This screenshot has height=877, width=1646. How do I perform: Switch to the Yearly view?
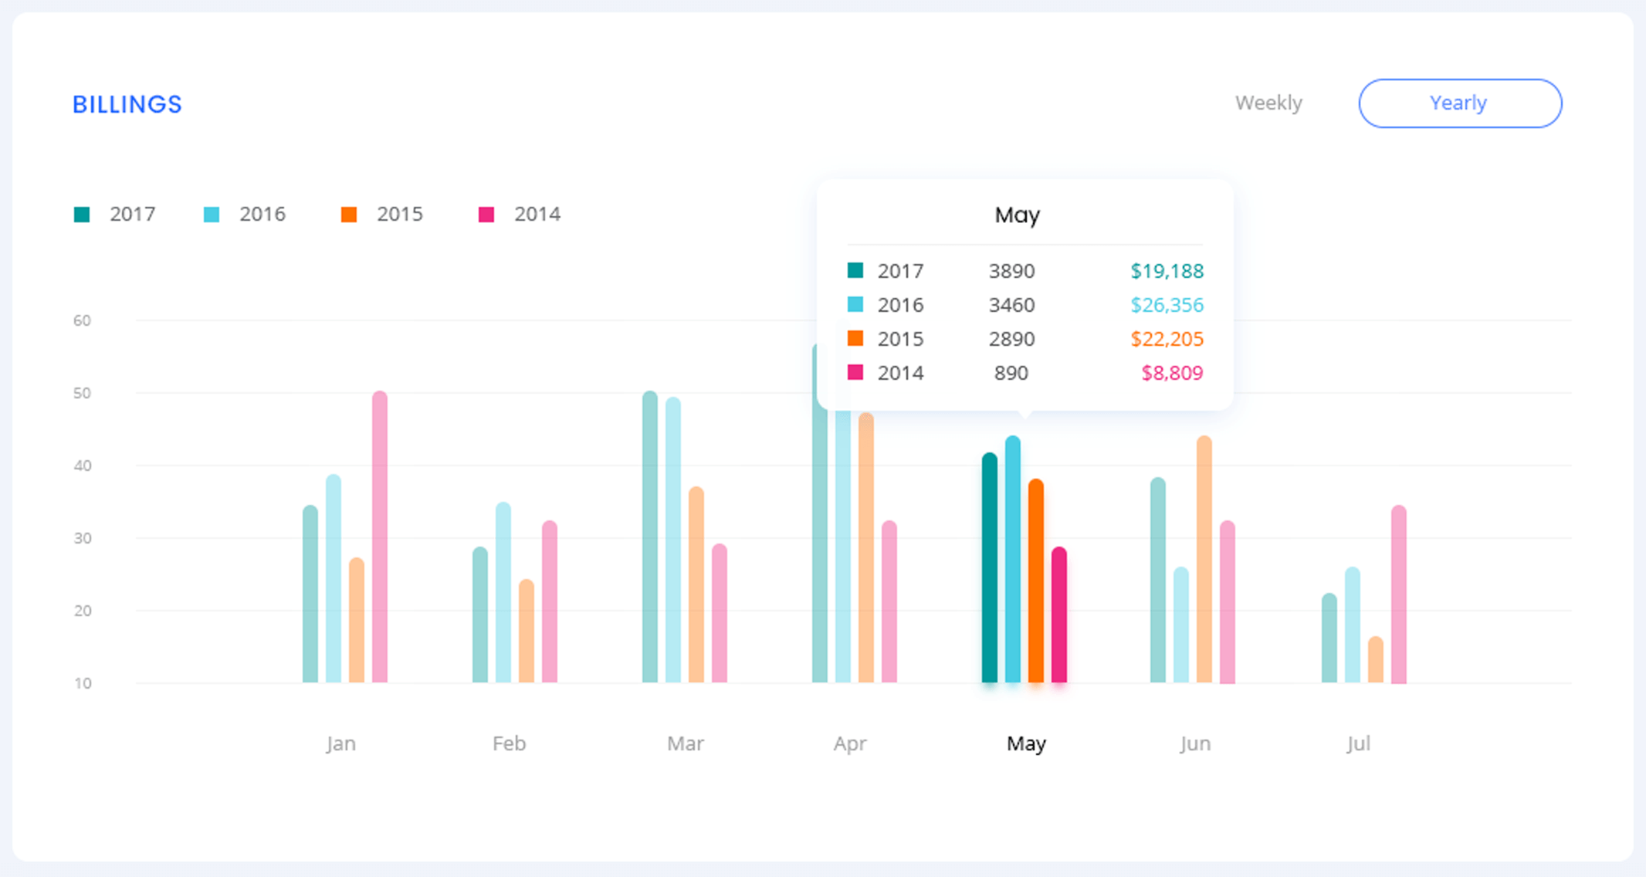[1459, 103]
